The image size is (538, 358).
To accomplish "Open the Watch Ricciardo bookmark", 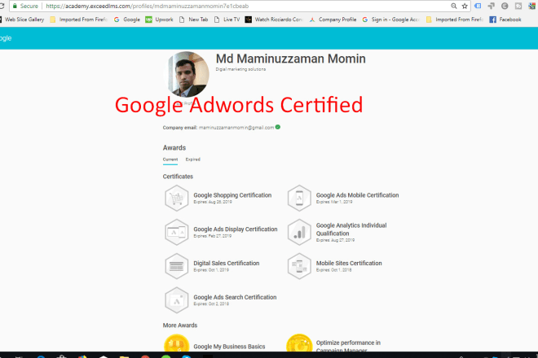I will (274, 20).
